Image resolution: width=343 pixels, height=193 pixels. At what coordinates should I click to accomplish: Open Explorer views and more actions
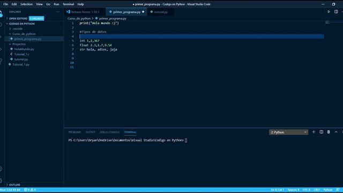click(x=57, y=12)
